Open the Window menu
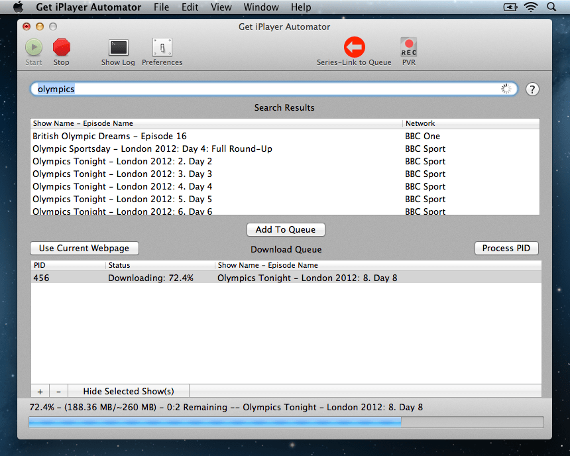The height and width of the screenshot is (456, 570). (261, 7)
